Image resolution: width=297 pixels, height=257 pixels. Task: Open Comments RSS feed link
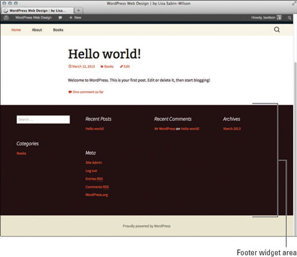coord(97,187)
